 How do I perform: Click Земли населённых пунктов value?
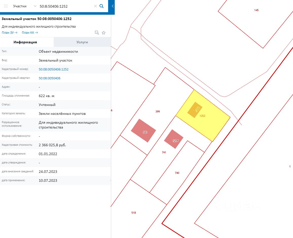pyautogui.click(x=62, y=114)
